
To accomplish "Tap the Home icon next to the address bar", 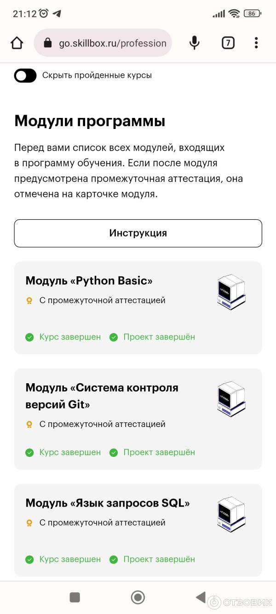I will 17,42.
